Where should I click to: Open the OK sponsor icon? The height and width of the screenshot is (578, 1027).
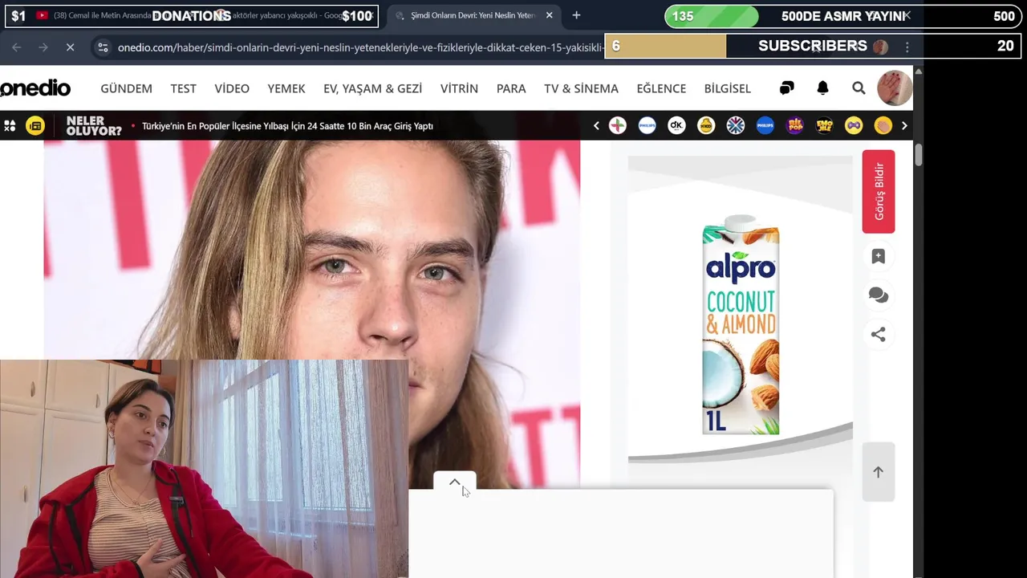click(676, 125)
